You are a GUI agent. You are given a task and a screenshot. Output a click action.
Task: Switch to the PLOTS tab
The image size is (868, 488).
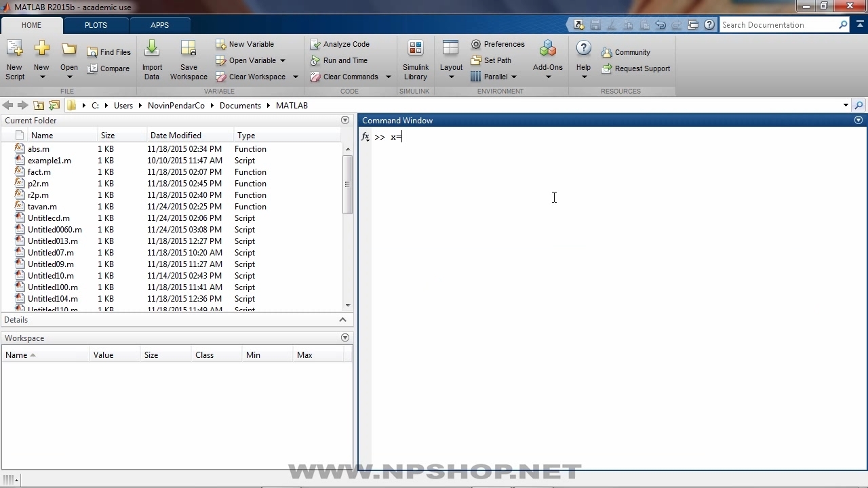[x=96, y=25]
